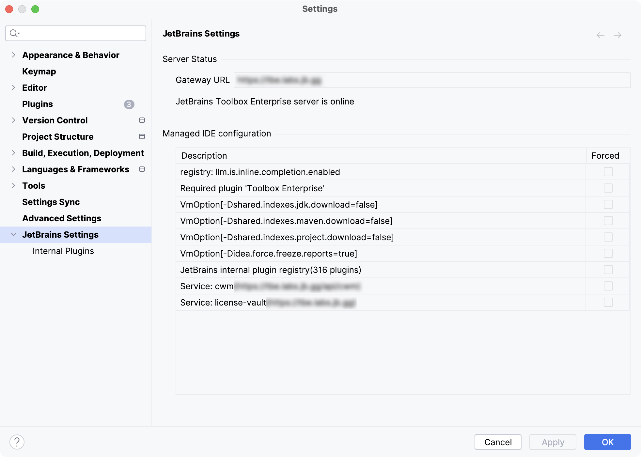Screen dimensions: 641x457
Task: Select the "Required plugin 'Toolbox Enterprise'" row
Action: tap(403, 188)
